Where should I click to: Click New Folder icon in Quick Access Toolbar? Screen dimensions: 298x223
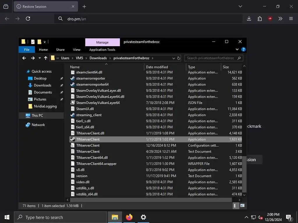pyautogui.click(x=39, y=42)
